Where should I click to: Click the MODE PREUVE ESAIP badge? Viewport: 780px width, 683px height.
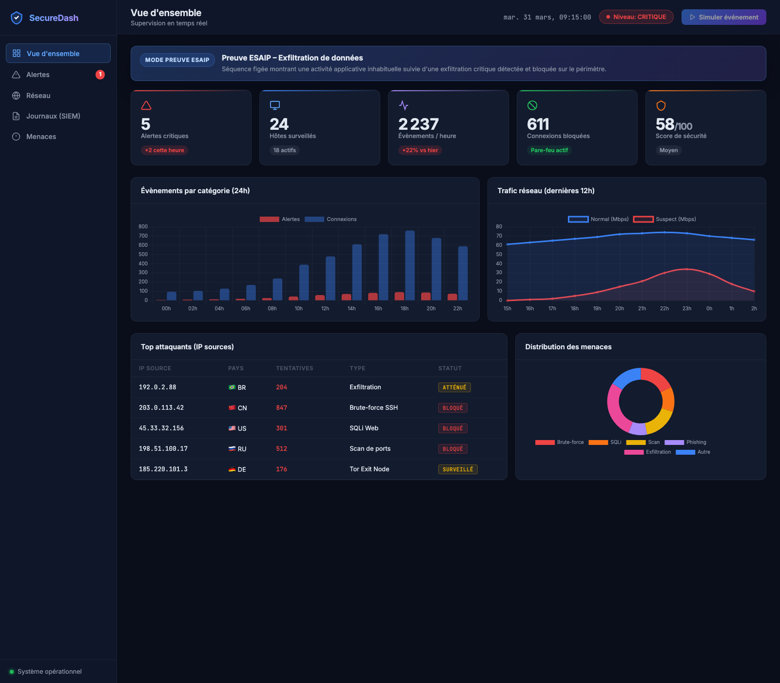pyautogui.click(x=177, y=60)
